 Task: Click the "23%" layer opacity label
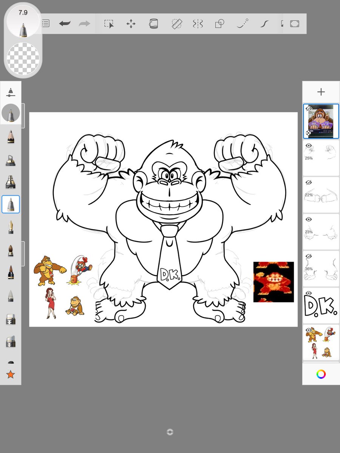pyautogui.click(x=309, y=232)
